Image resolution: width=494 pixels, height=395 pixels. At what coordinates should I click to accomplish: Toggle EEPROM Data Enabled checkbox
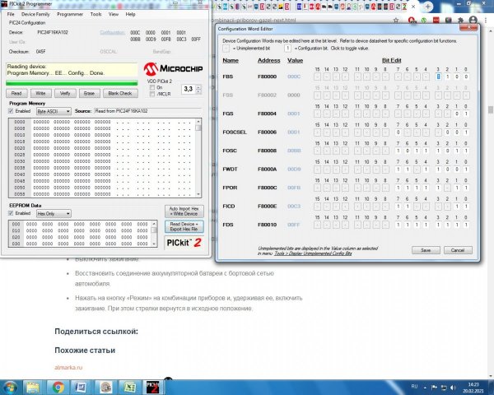pyautogui.click(x=12, y=214)
